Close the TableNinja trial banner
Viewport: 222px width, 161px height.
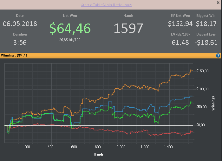218,3
